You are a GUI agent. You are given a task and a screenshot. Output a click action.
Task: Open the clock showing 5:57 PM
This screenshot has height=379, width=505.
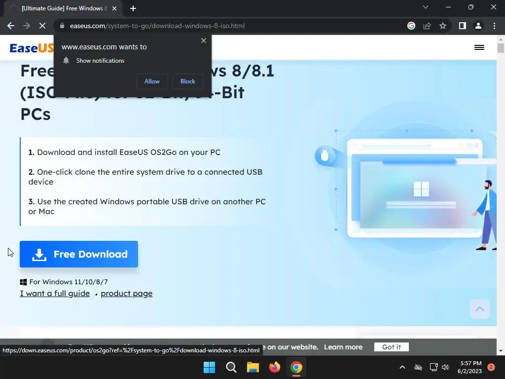(469, 367)
